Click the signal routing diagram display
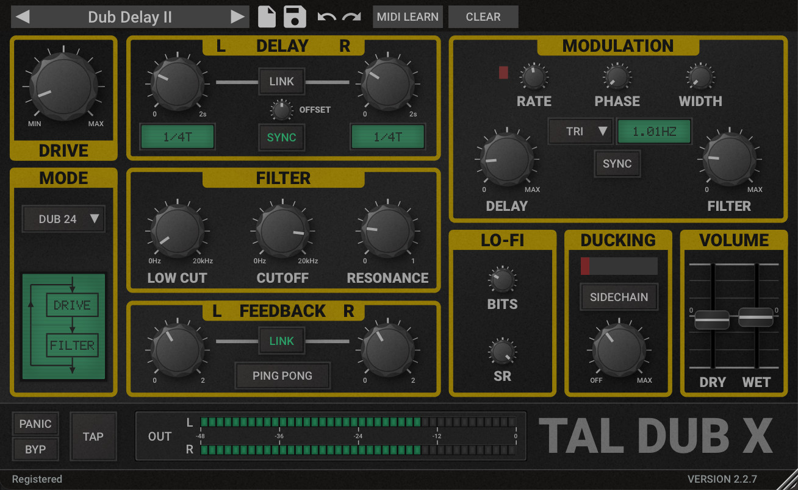Viewport: 798px width, 490px height. click(64, 326)
